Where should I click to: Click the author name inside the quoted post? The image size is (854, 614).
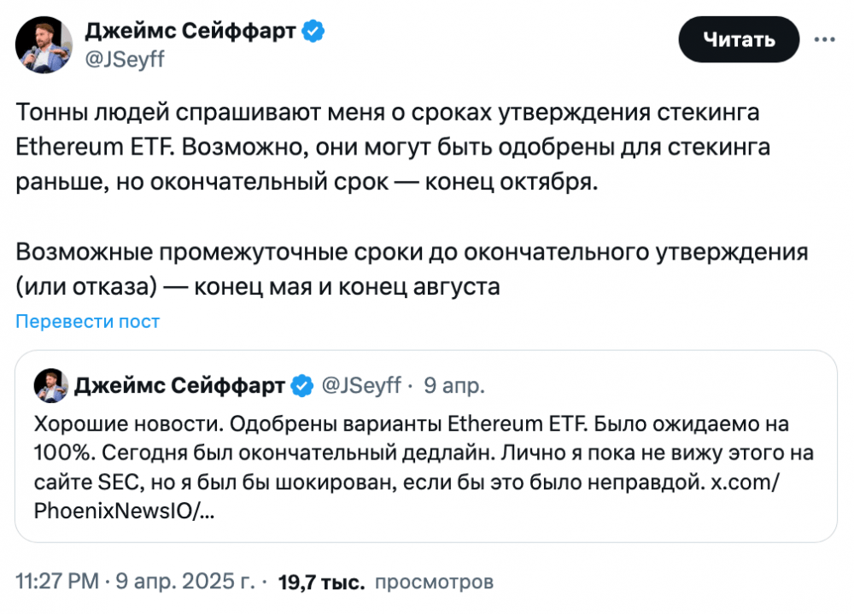179,386
